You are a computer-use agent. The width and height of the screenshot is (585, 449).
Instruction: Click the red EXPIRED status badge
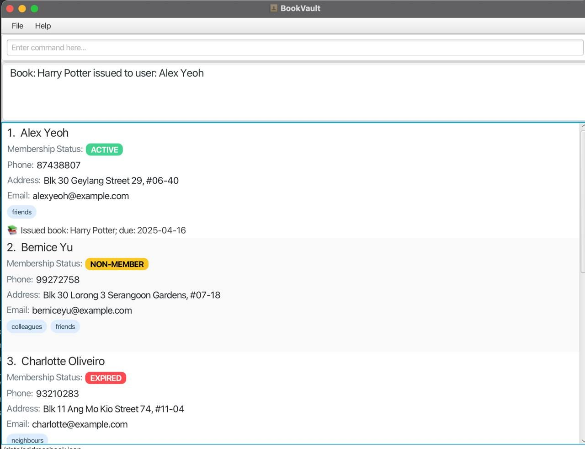(x=106, y=378)
